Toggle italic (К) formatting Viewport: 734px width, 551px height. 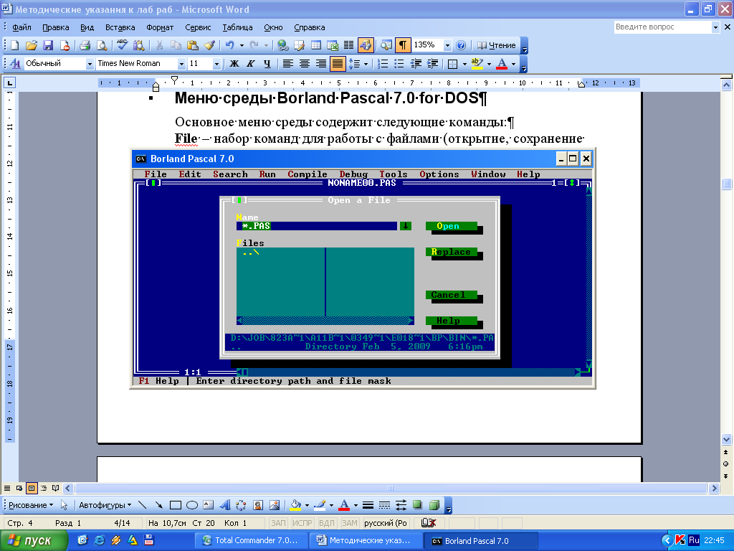coord(251,64)
